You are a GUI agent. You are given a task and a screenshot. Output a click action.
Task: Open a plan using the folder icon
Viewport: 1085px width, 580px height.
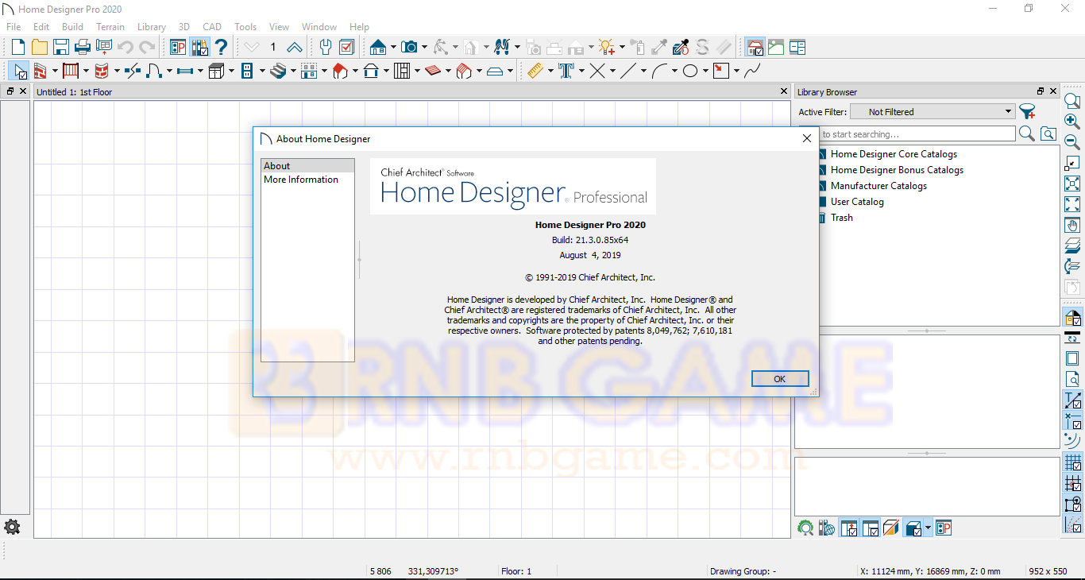pos(39,47)
